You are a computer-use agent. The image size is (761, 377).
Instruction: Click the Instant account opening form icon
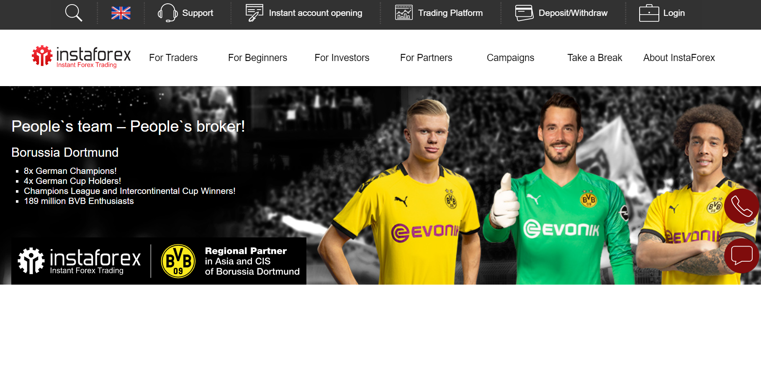[x=254, y=13]
